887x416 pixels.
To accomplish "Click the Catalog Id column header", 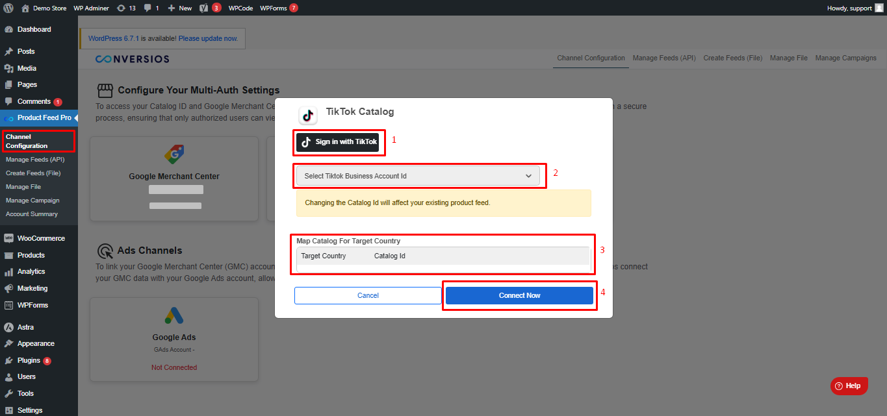I will coord(390,256).
